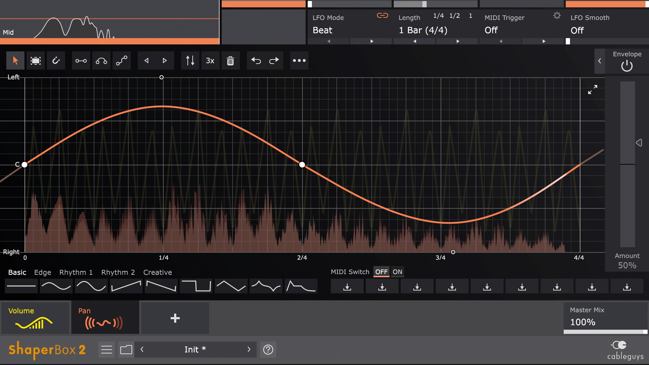Click the 3x multiply button
This screenshot has width=649, height=365.
(x=210, y=60)
